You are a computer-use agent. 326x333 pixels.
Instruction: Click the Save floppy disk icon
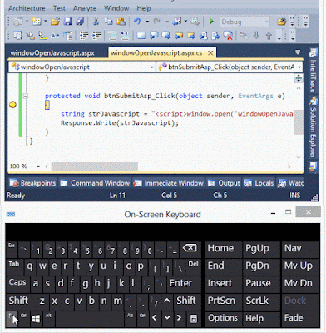point(67,22)
